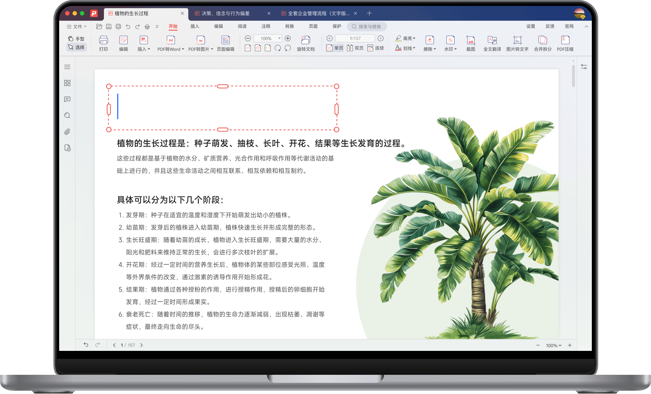The width and height of the screenshot is (651, 394).
Task: Open the full-text translation tool
Action: (492, 43)
